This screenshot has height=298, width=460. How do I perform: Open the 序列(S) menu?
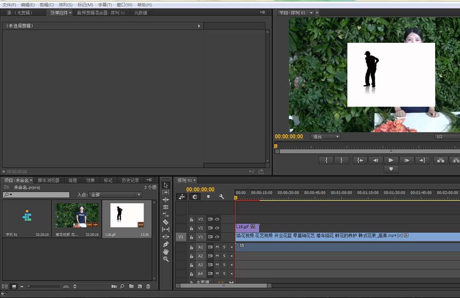[x=65, y=5]
